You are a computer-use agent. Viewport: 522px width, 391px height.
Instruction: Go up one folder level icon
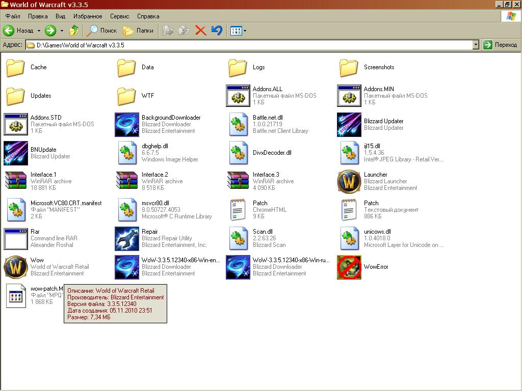tap(74, 31)
